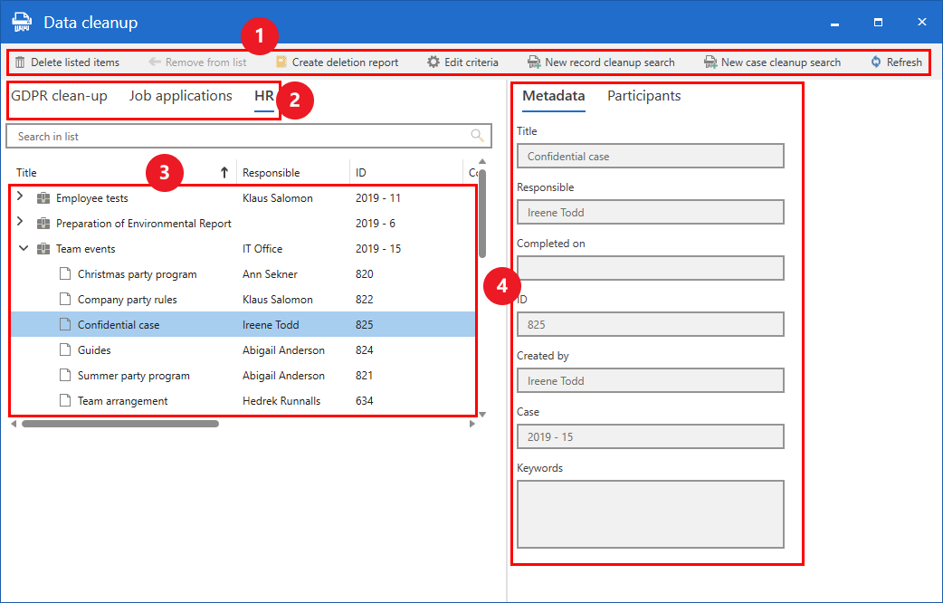Show the Participants tab
The image size is (943, 603).
tap(643, 96)
